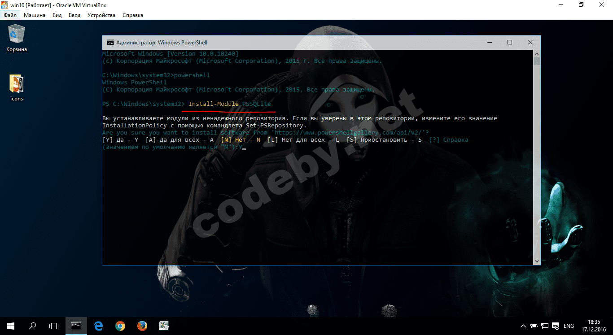613x335 pixels.
Task: Click the PowerShell vertical scrollbar thumb
Action: pos(537,61)
